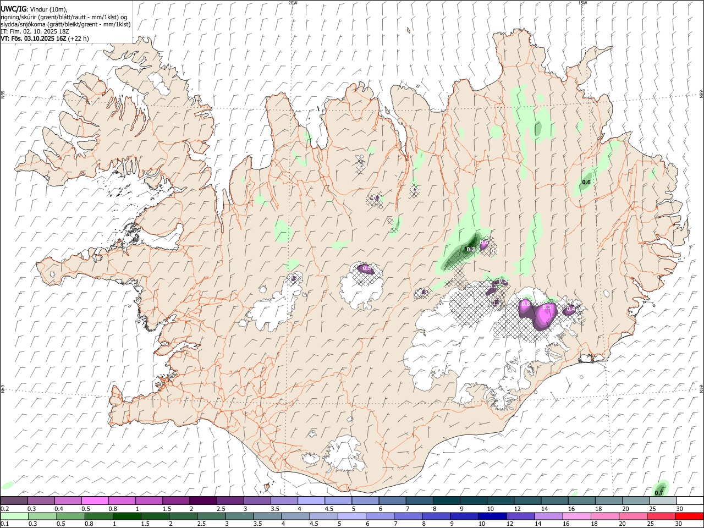The width and height of the screenshot is (704, 528).
Task: Select the rain legend swatch starting at 0.3
Action: pyautogui.click(x=42, y=516)
